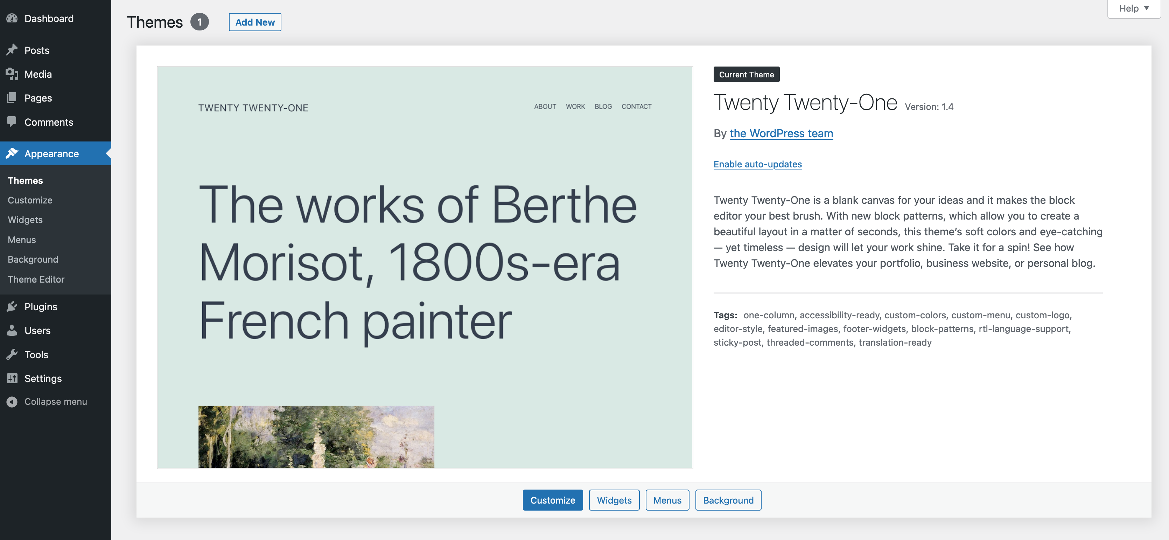Image resolution: width=1169 pixels, height=540 pixels.
Task: Click the TWENTY TWENTY-ONE preview site title
Action: [x=253, y=108]
